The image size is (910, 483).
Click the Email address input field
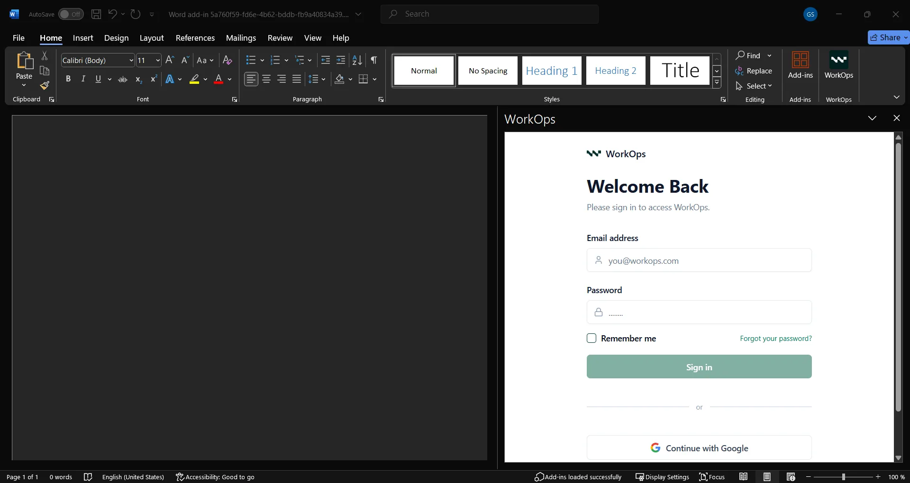coord(699,260)
